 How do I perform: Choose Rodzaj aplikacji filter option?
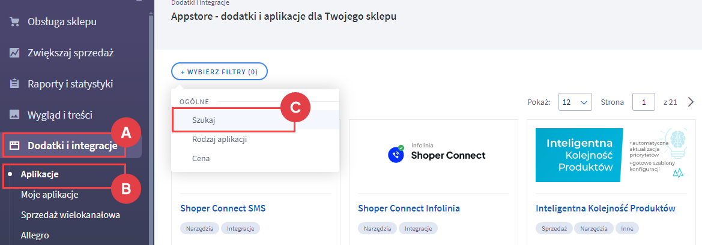[x=220, y=140]
